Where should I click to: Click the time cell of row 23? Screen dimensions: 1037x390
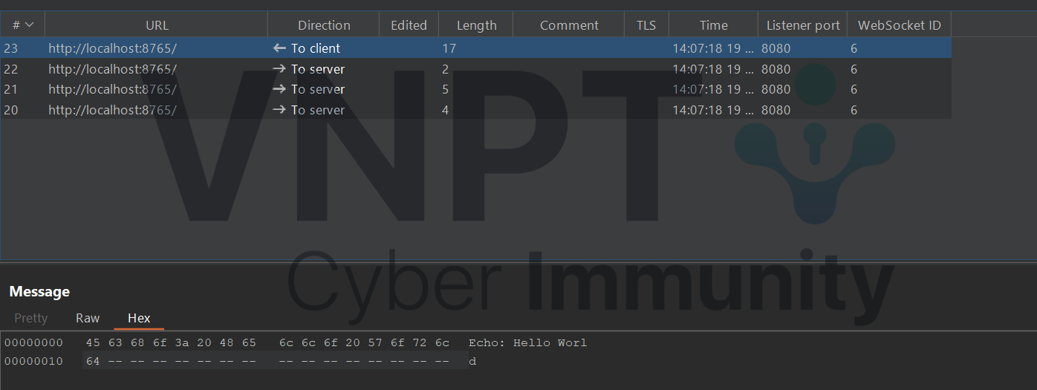[713, 48]
